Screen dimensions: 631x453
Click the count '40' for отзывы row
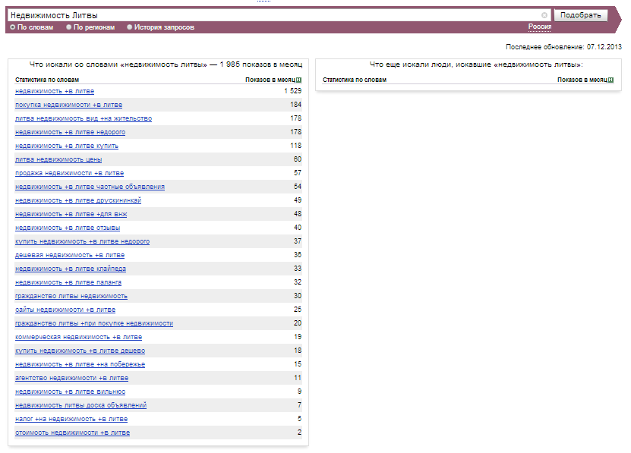(x=298, y=228)
